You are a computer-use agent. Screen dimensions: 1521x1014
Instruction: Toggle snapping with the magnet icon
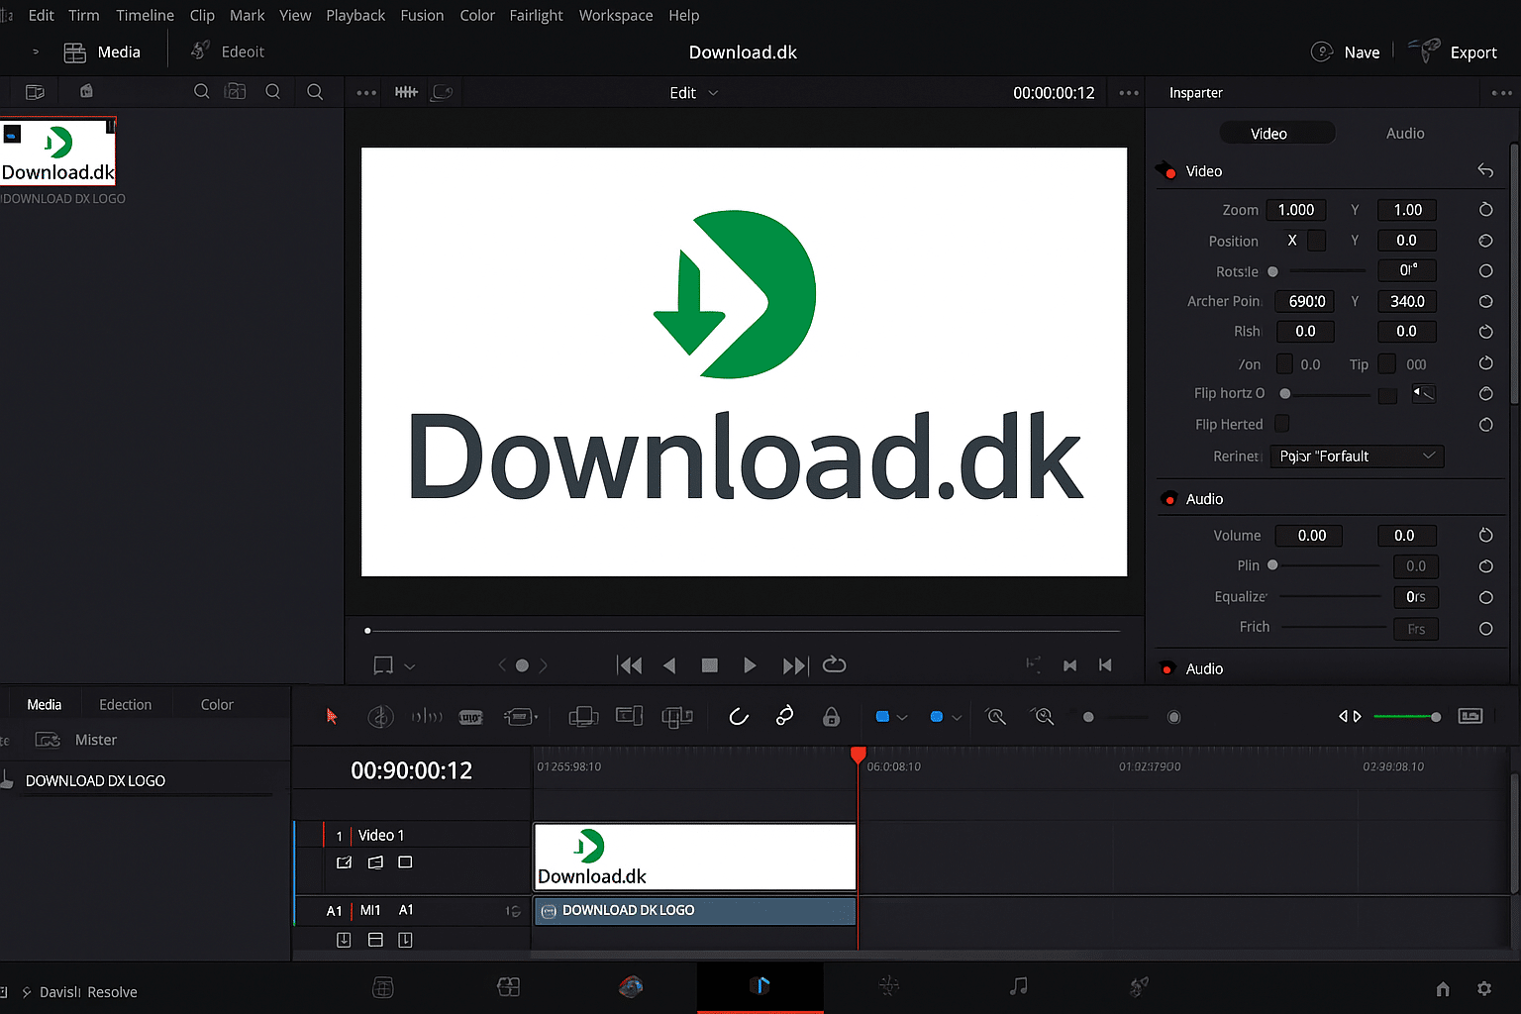738,716
